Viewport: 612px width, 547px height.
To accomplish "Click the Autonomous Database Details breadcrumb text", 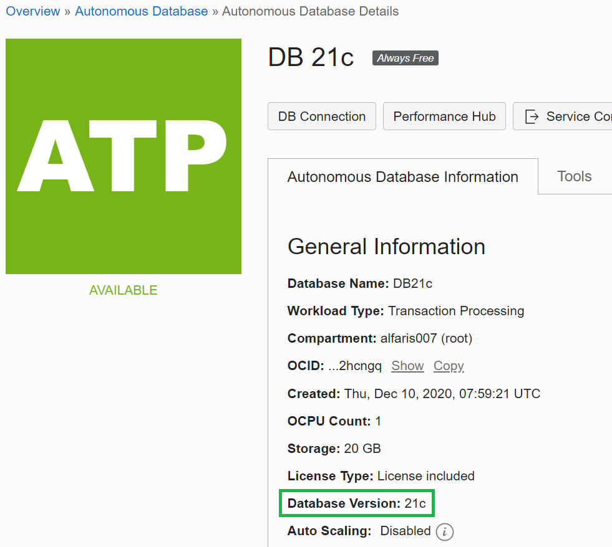I will [310, 11].
